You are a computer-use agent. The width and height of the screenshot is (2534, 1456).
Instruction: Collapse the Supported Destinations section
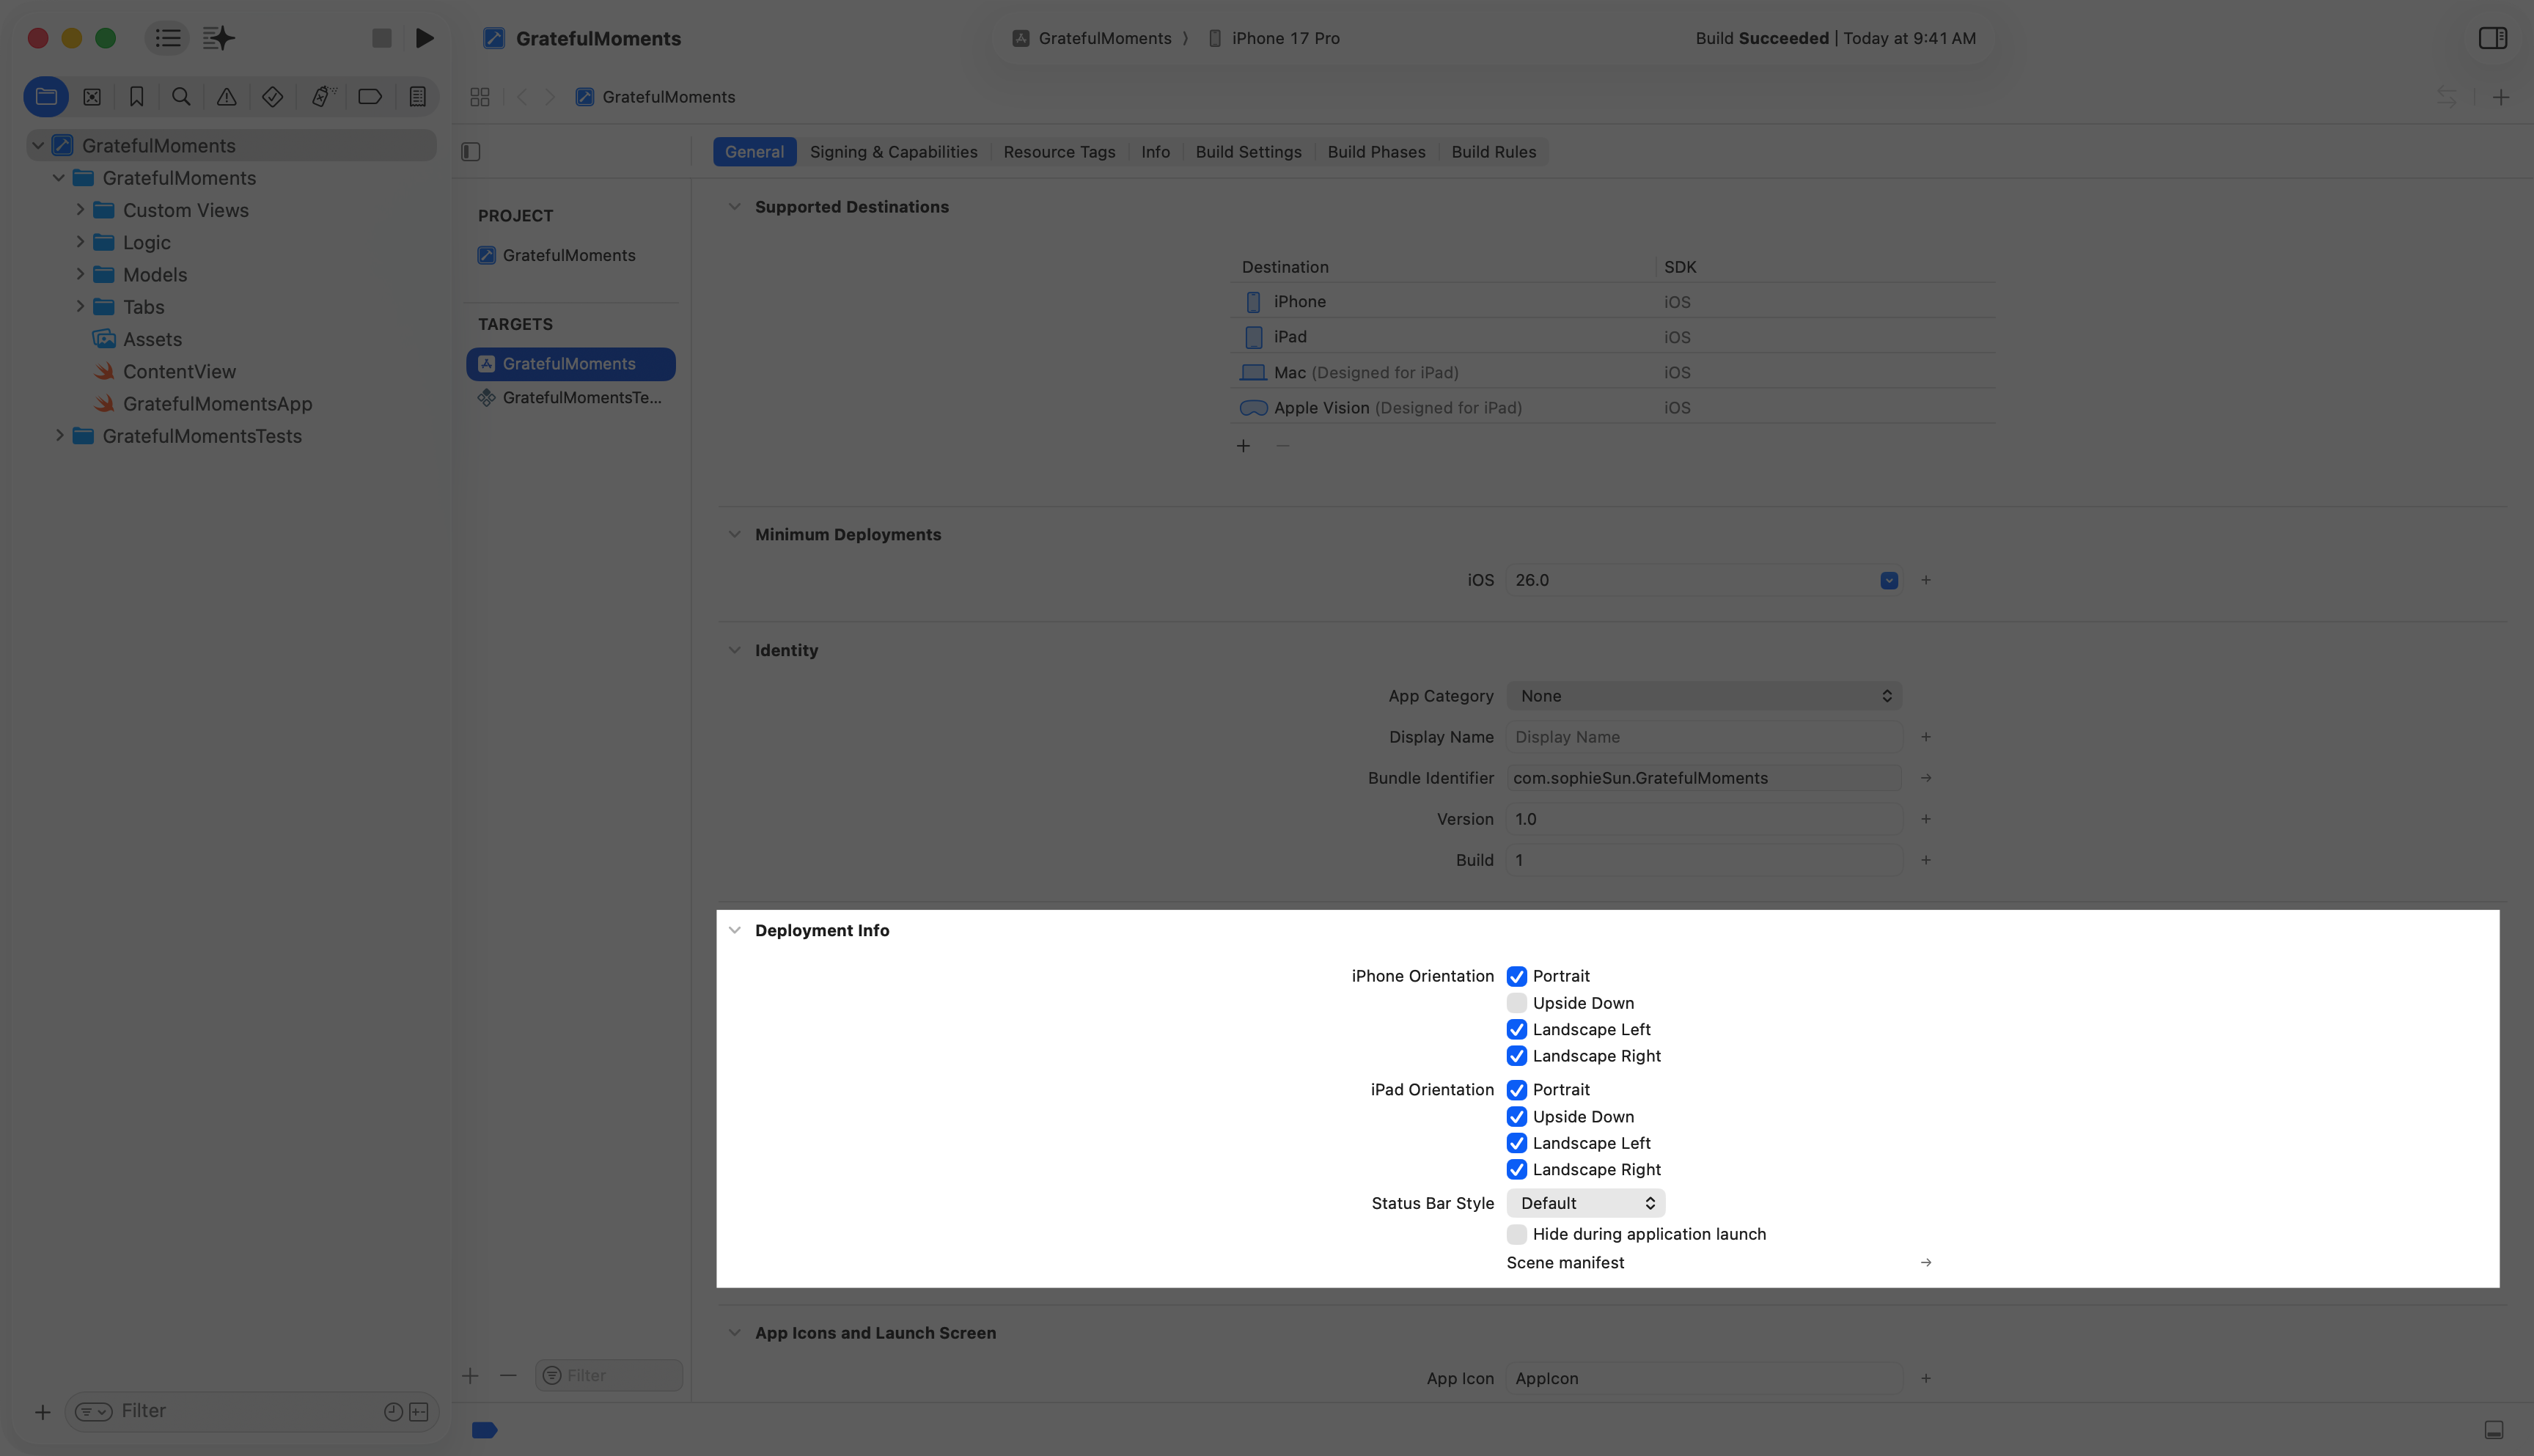[x=735, y=207]
